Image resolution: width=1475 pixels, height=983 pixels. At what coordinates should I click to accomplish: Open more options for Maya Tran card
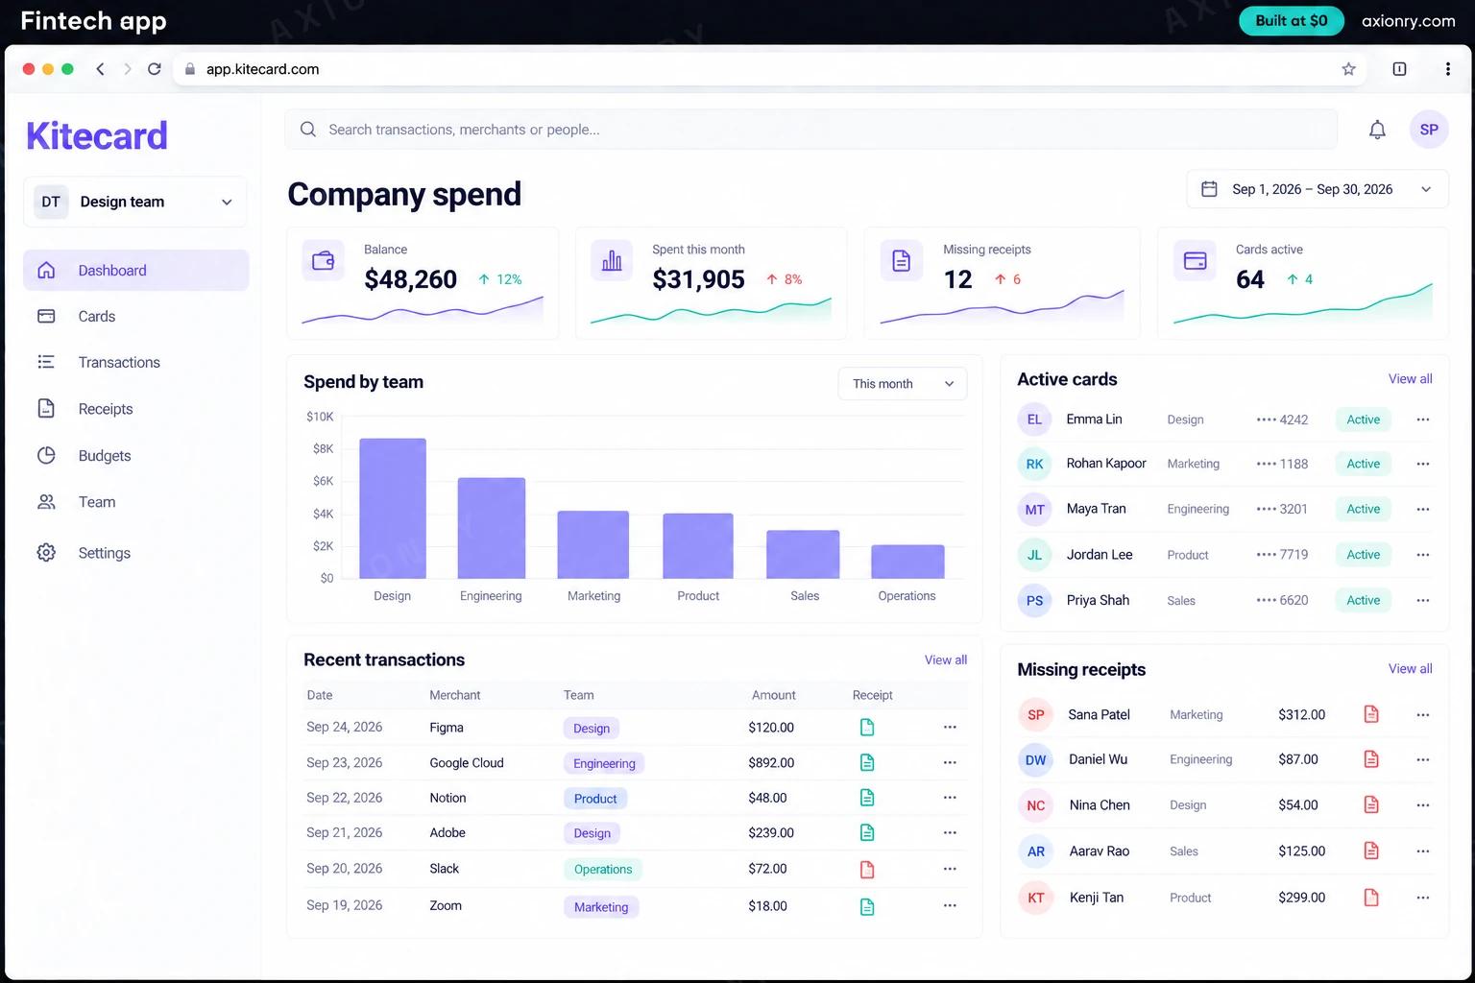pyautogui.click(x=1423, y=509)
